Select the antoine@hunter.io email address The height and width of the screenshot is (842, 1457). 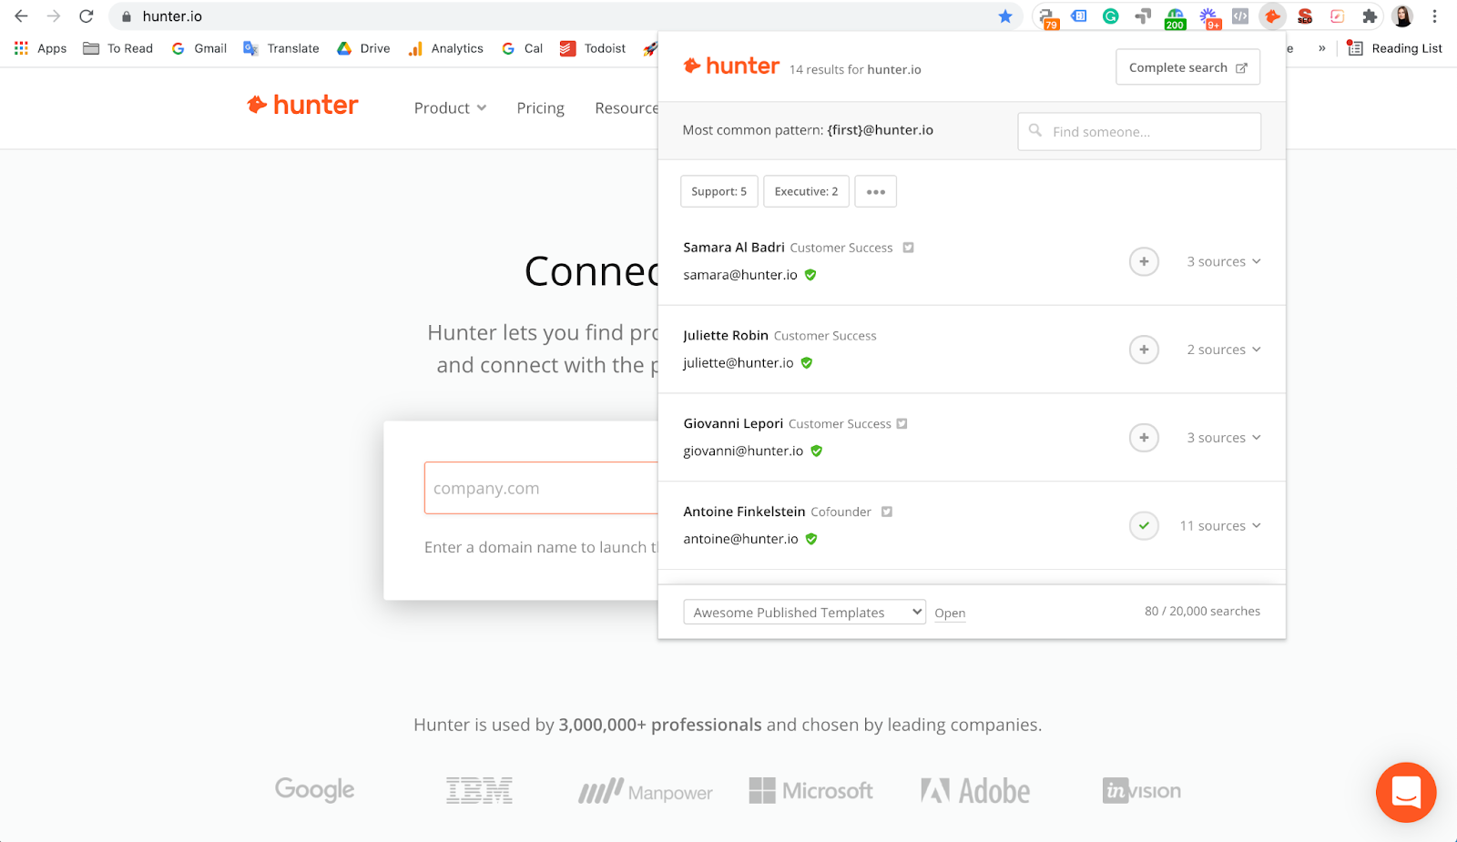pos(740,539)
